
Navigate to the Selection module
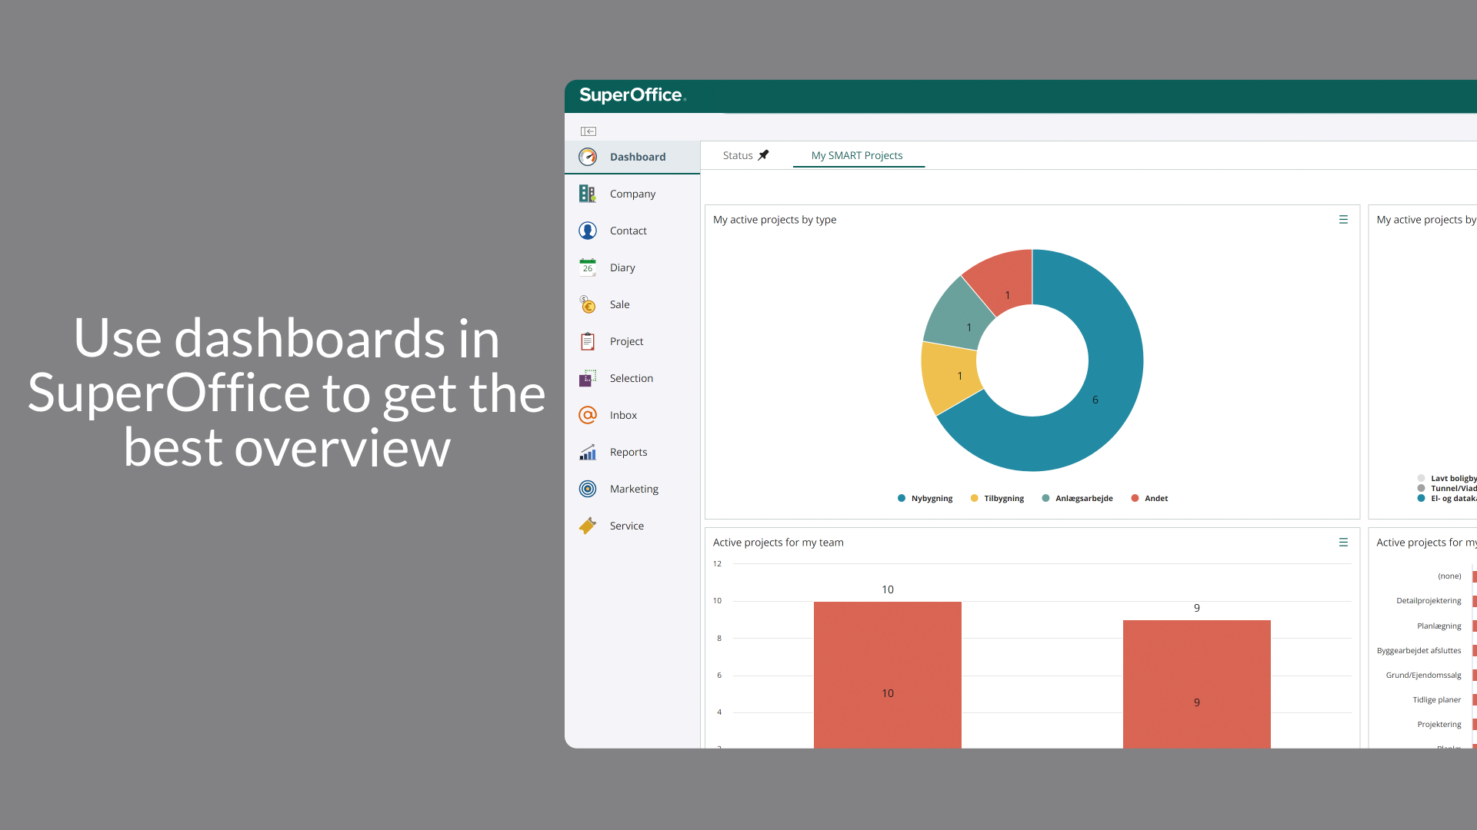point(630,377)
